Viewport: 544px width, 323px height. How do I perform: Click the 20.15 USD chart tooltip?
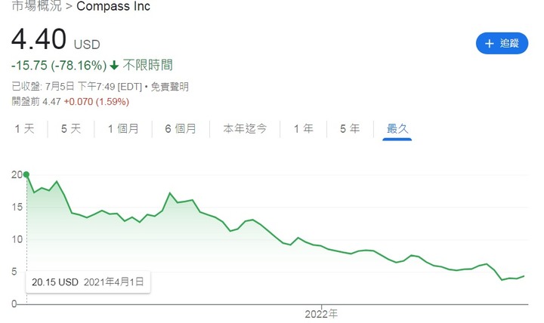[88, 283]
